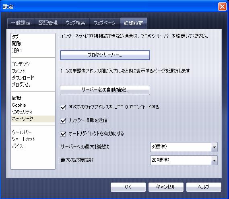
Task: Go to ウェブ検索 tab
Action: click(76, 23)
